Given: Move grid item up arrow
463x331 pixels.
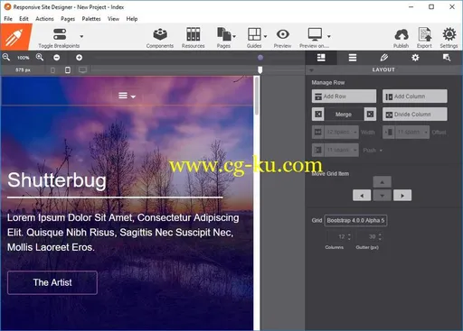Looking at the screenshot, I should pyautogui.click(x=383, y=182).
